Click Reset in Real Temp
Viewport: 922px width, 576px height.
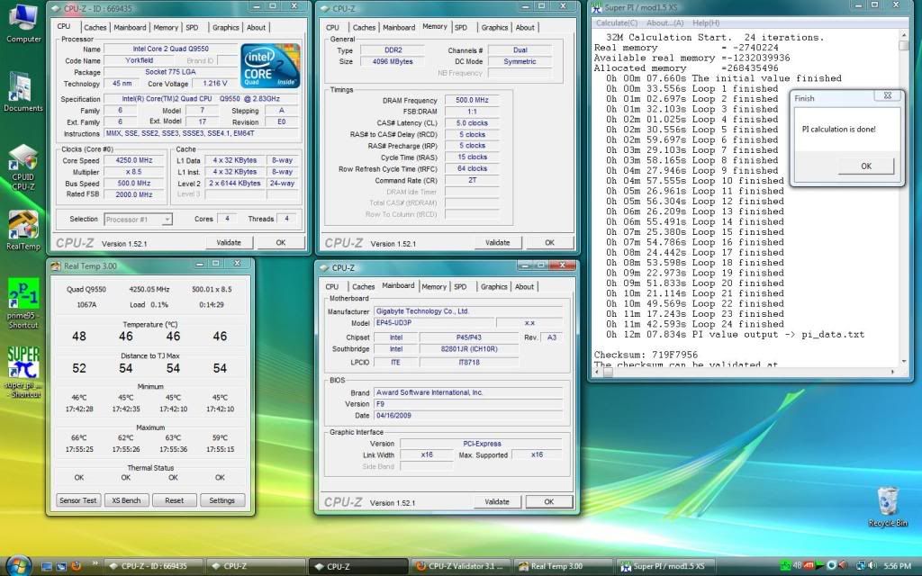[x=174, y=500]
